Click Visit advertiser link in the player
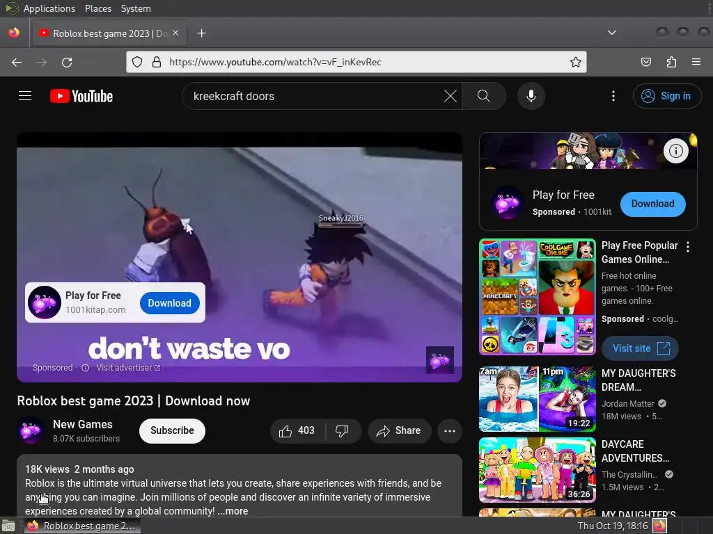 (x=128, y=368)
